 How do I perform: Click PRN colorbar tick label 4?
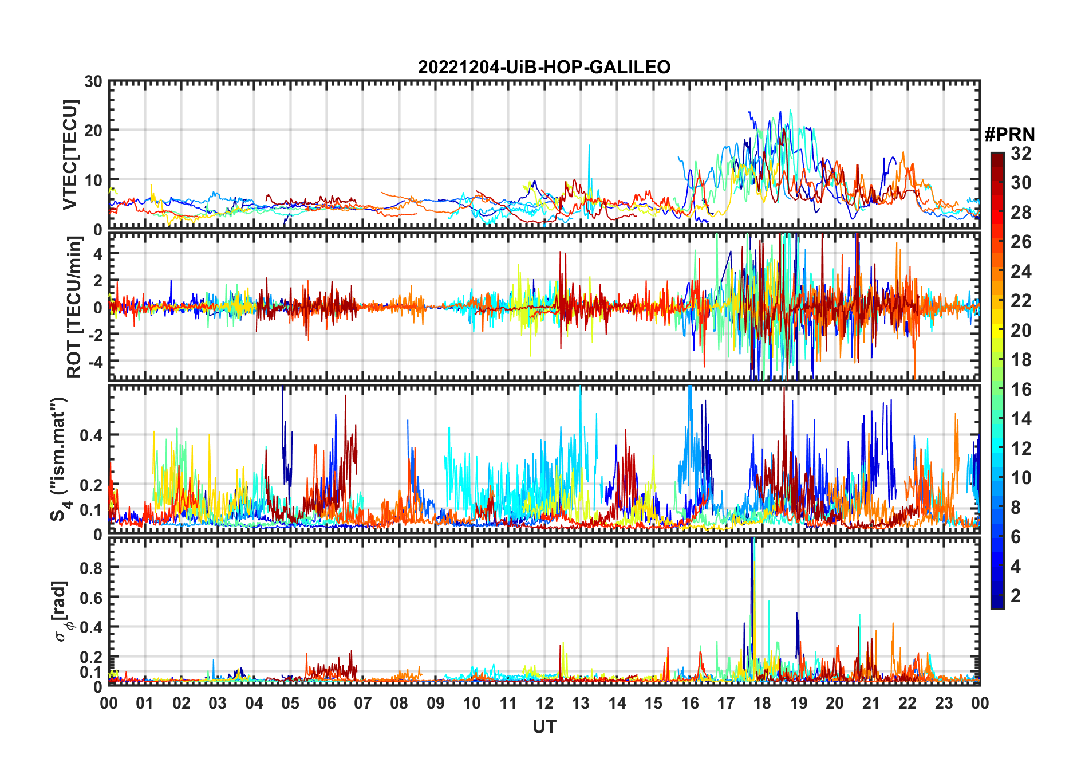pyautogui.click(x=1016, y=567)
